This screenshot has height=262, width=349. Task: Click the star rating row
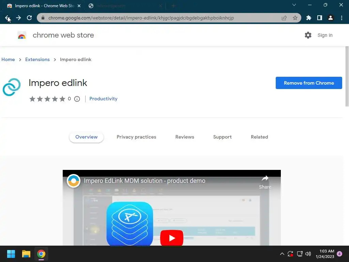tap(47, 99)
